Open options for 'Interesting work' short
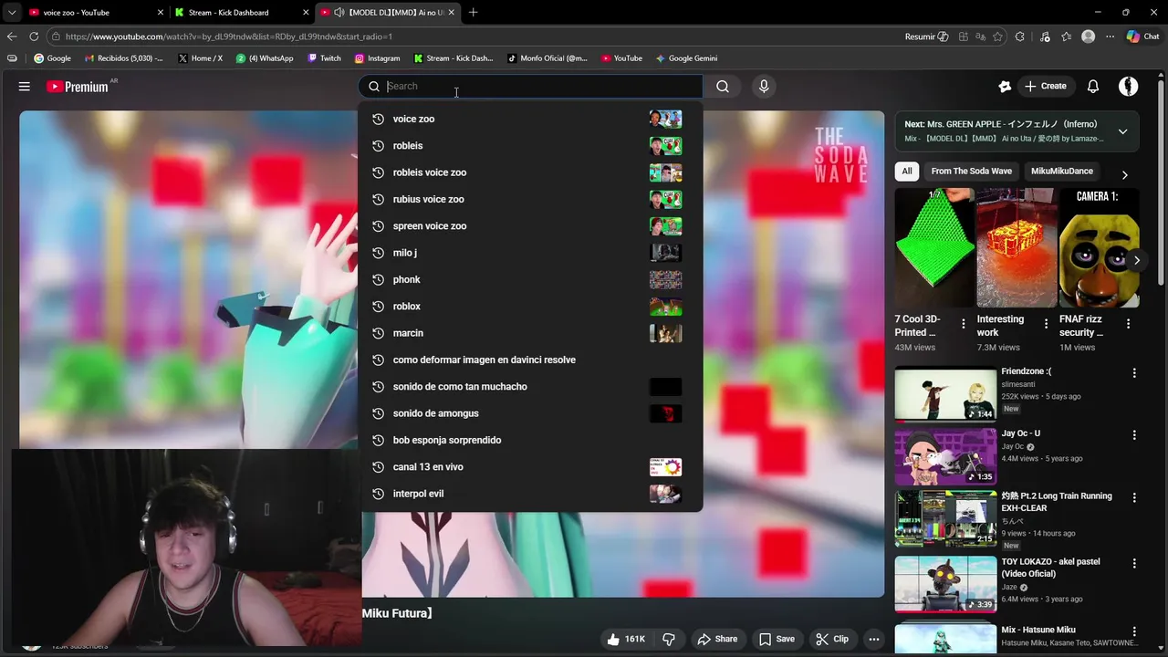Screen dimensions: 1168x657 coord(1046,324)
